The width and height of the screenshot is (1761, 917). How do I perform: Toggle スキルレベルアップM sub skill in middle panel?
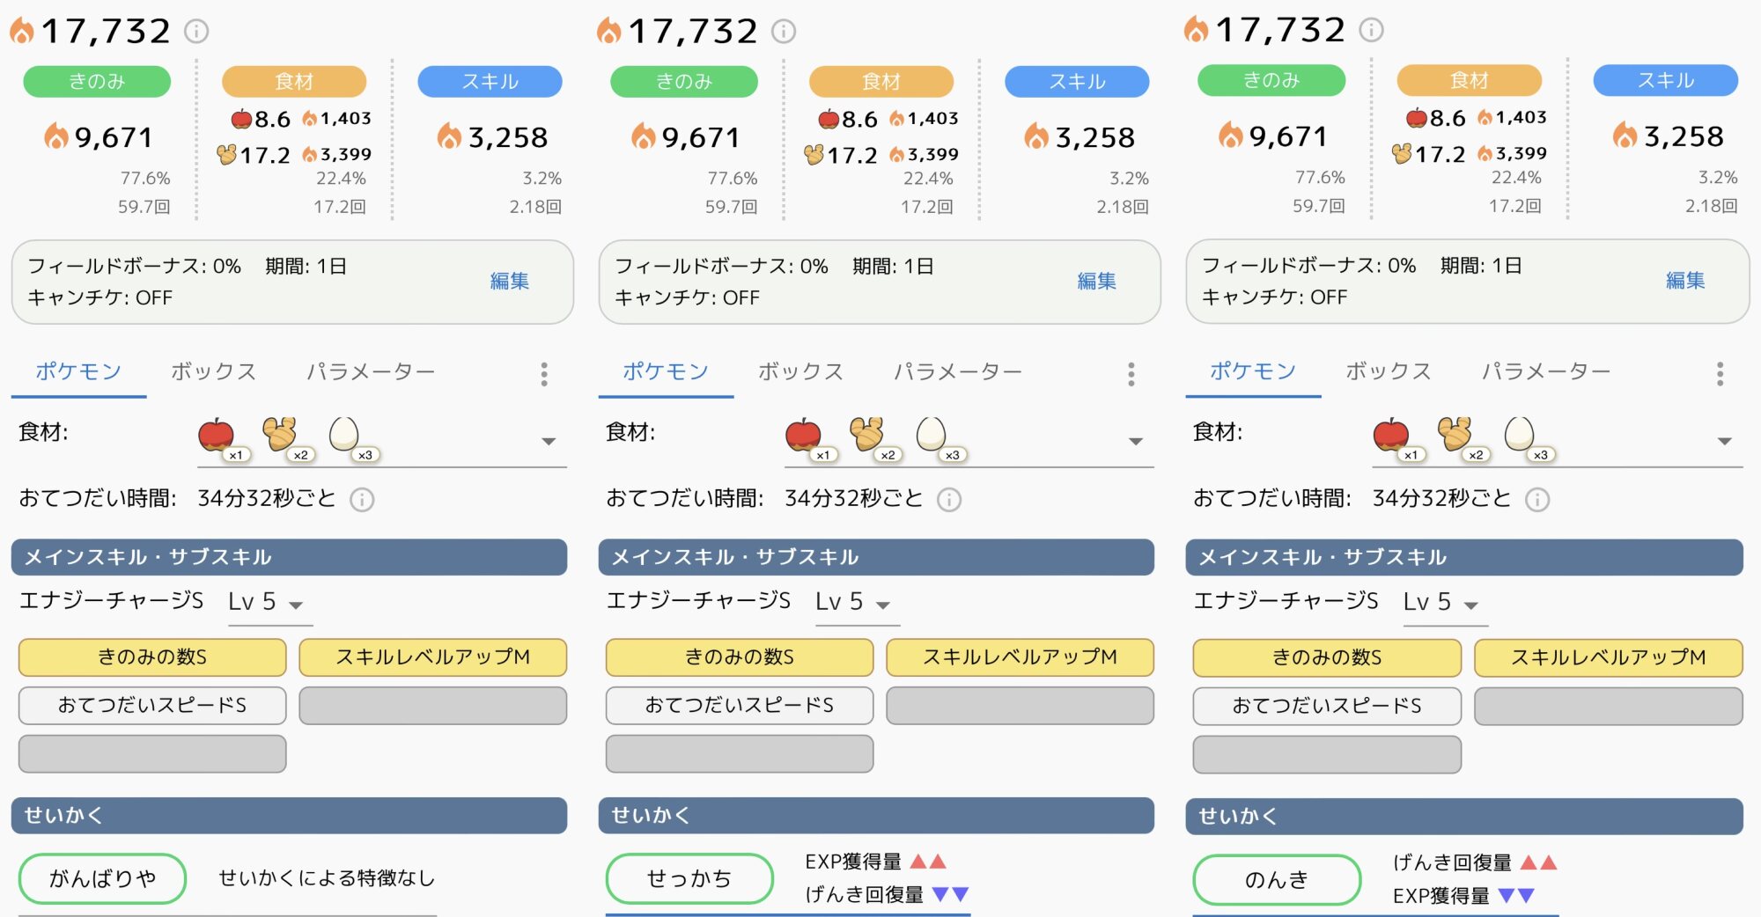[1020, 657]
